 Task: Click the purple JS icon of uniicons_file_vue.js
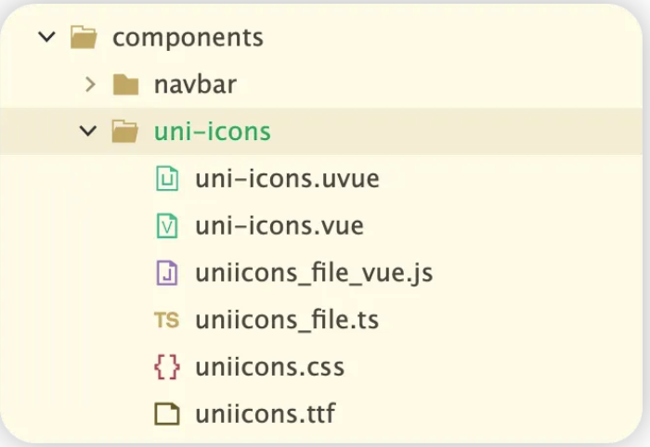167,273
